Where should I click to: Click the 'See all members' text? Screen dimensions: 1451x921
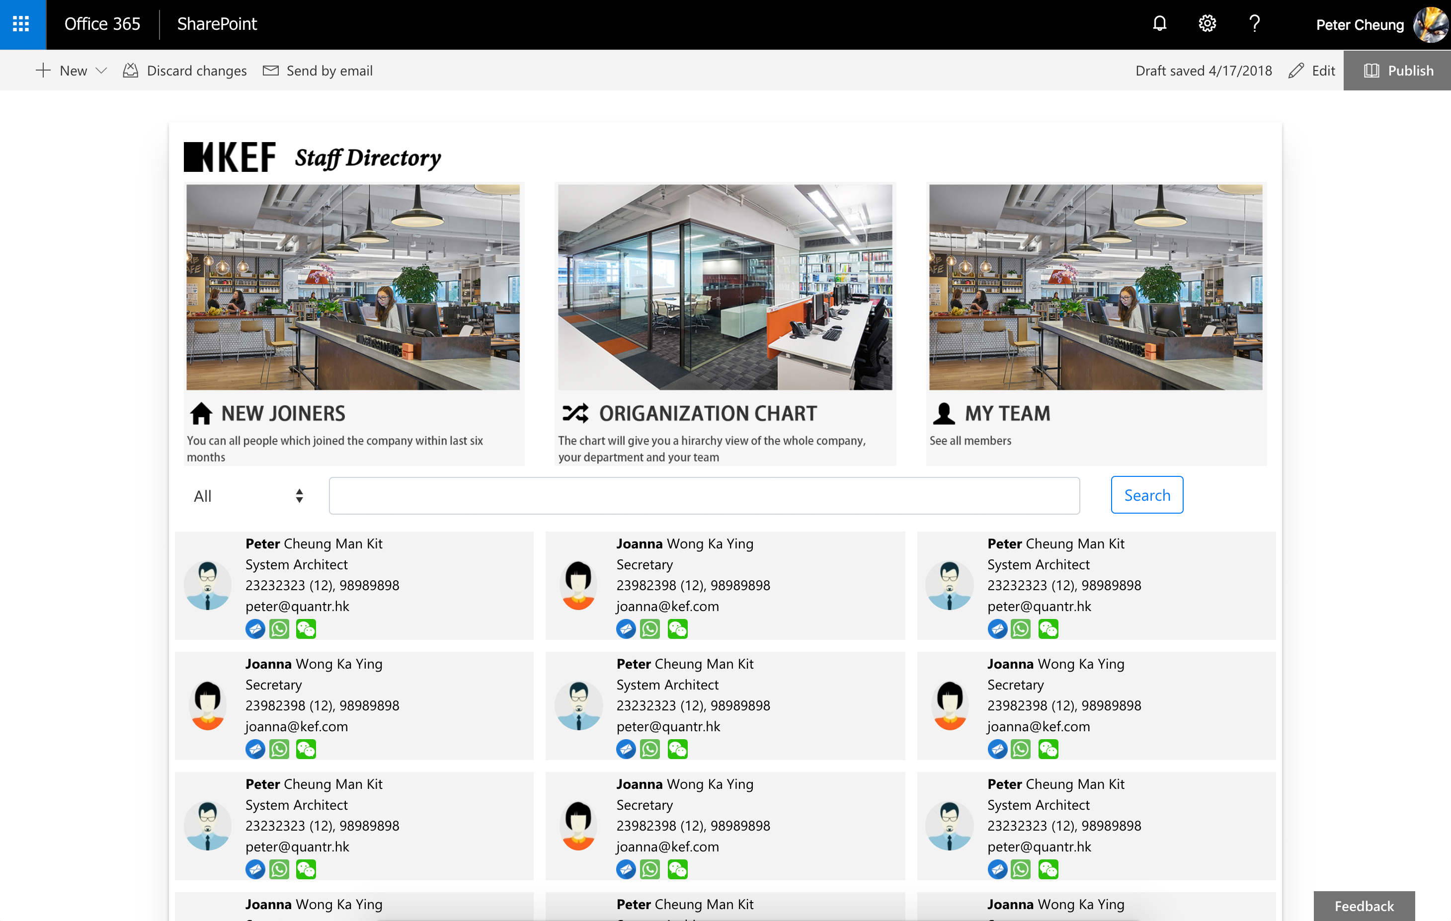click(970, 440)
